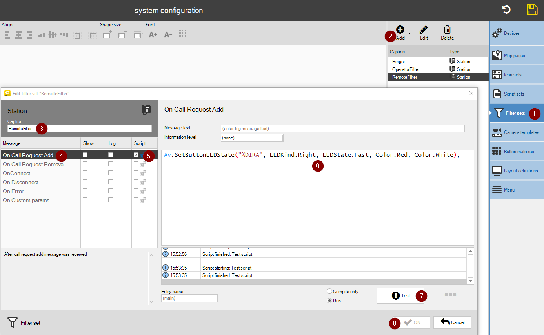
Task: Expand the Add button dropdown arrow
Action: pos(410,33)
